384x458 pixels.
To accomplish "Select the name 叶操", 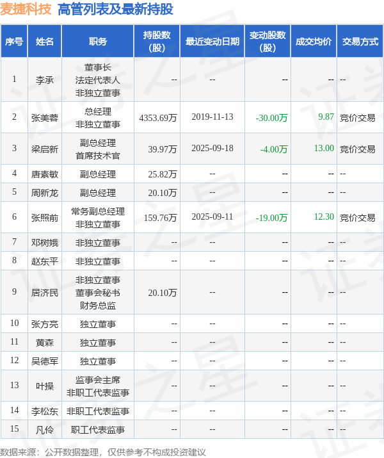I will 45,386.
